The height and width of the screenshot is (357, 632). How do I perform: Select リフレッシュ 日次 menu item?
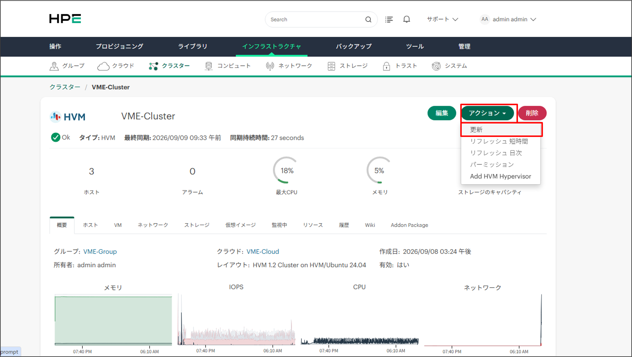pos(501,153)
